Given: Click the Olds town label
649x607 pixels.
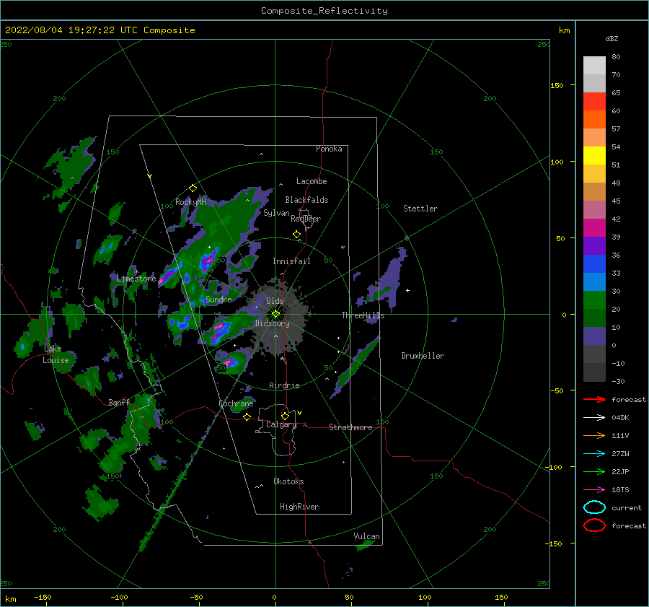Looking at the screenshot, I should point(275,301).
